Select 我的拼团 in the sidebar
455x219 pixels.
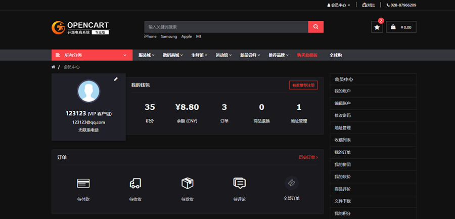(x=373, y=164)
